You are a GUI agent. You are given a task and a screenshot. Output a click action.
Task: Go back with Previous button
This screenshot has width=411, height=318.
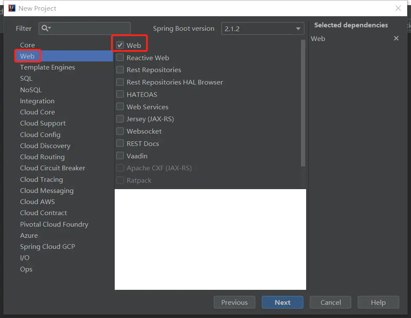(x=234, y=302)
